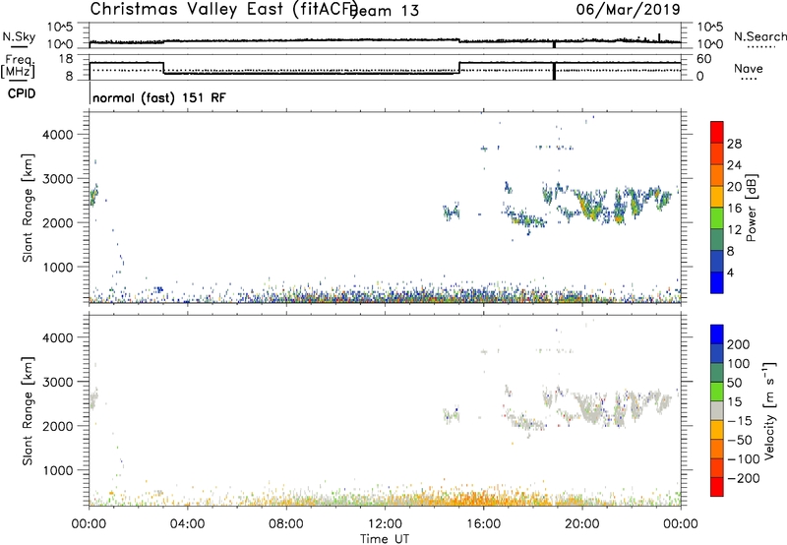Click the 'N.Sky' legend label
This screenshot has width=787, height=545.
point(19,36)
